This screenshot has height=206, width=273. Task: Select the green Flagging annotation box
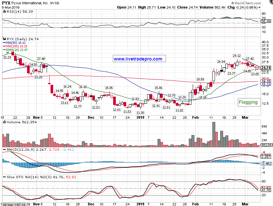pyautogui.click(x=248, y=102)
